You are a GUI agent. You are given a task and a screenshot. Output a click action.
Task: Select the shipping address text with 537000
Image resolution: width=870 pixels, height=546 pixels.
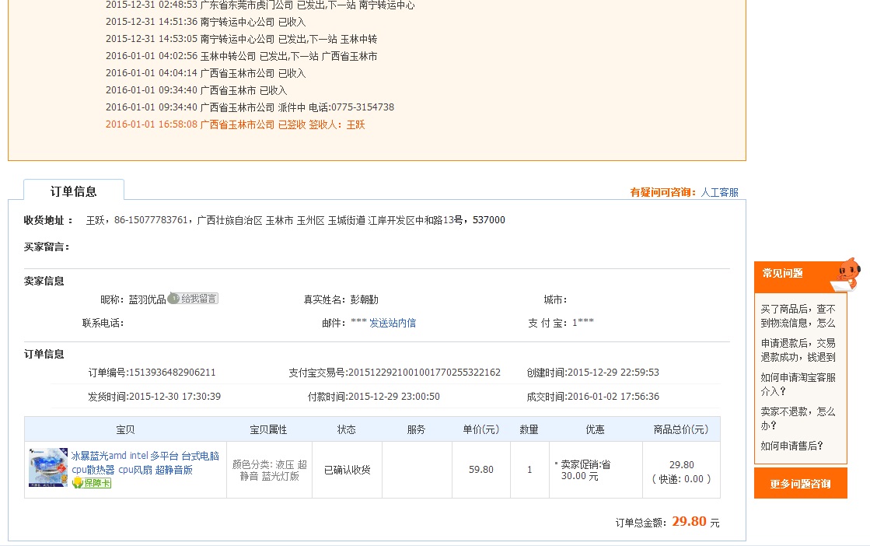pos(295,220)
